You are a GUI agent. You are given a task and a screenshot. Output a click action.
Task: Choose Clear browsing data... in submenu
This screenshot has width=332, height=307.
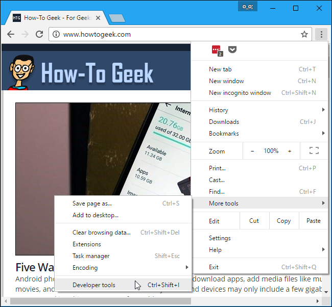[x=123, y=233]
